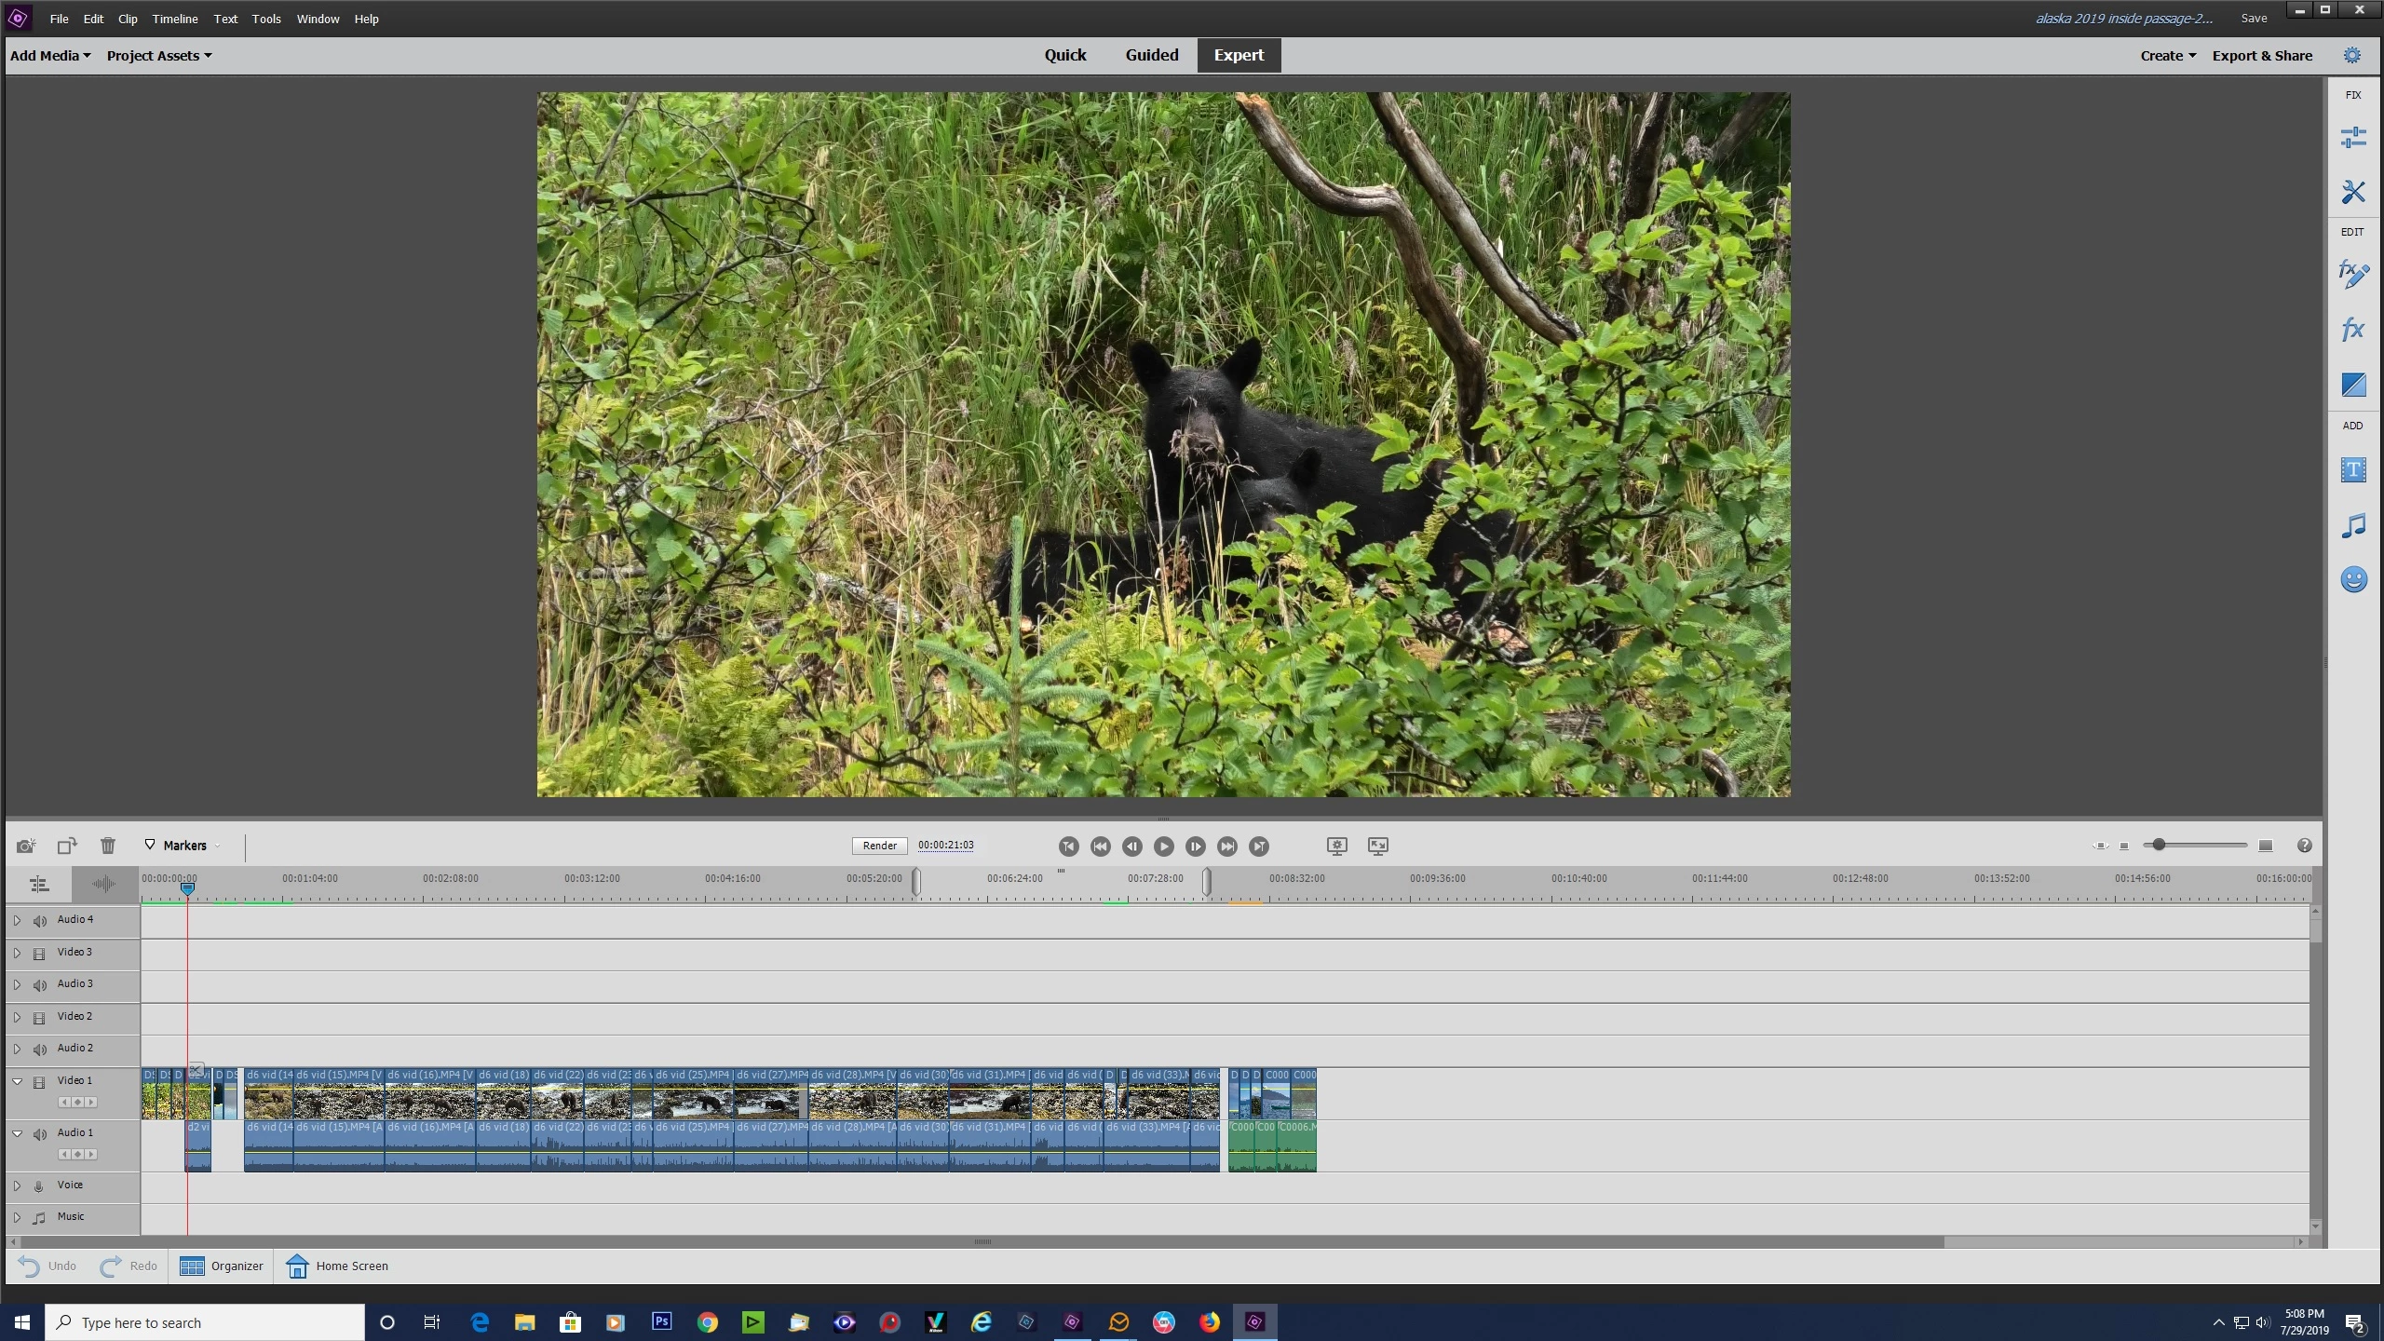Expand the Video 2 track
2384x1341 pixels.
click(17, 1017)
